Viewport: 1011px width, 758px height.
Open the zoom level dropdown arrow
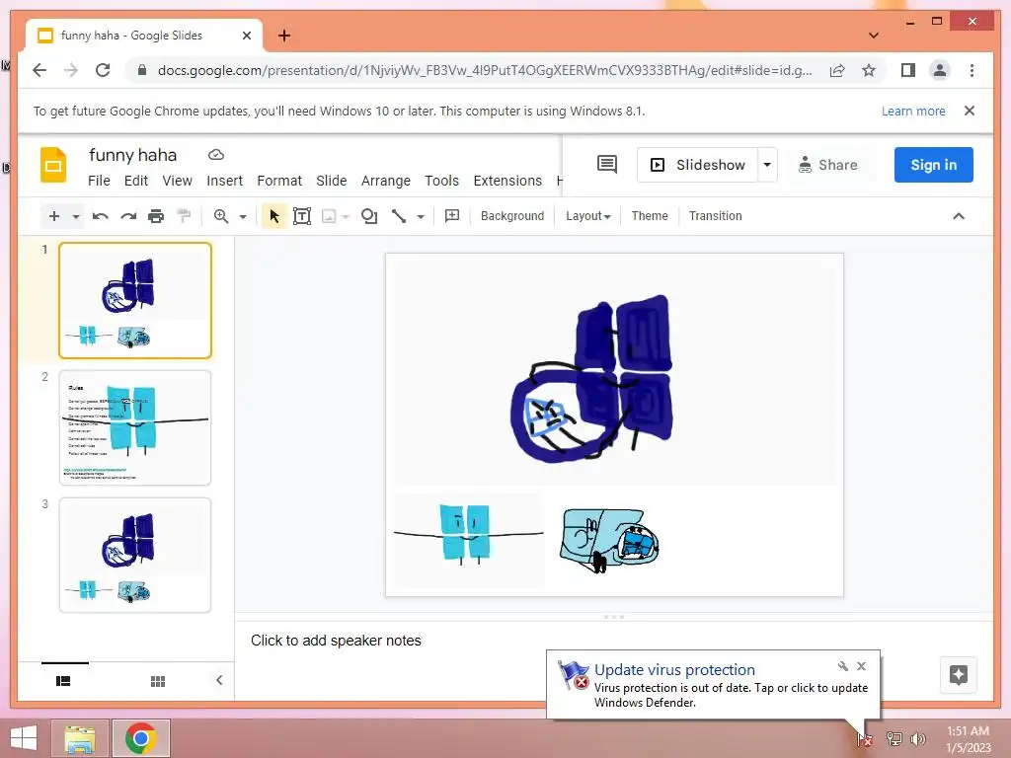coord(243,216)
